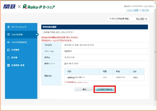Click the 単価 column header
This screenshot has height=111, width=157.
pos(118,71)
